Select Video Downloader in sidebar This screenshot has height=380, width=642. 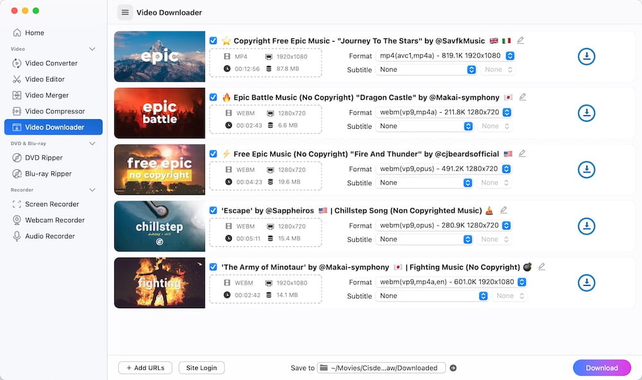(53, 127)
